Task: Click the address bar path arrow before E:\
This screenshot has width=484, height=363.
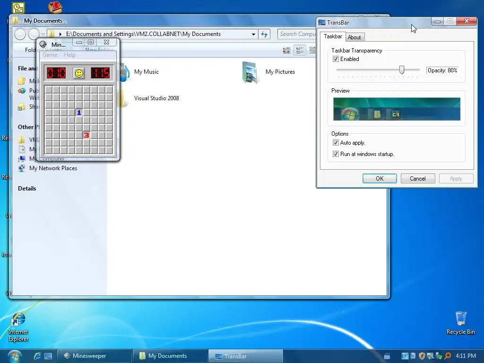Action: (60, 34)
